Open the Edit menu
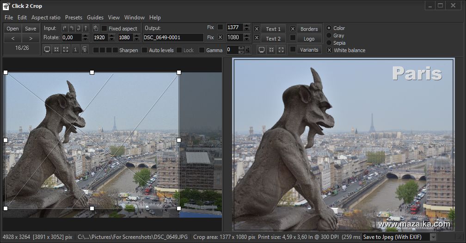 click(22, 18)
